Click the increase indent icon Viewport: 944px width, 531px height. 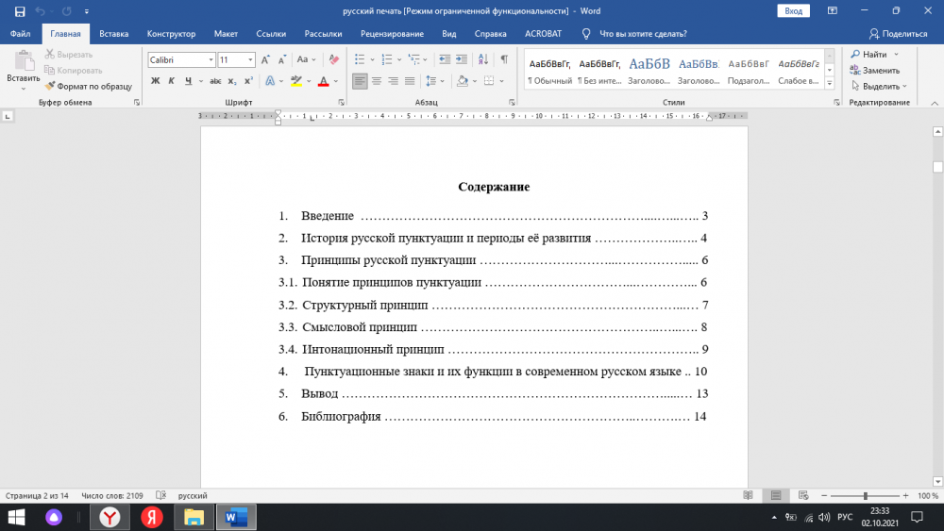click(x=459, y=59)
